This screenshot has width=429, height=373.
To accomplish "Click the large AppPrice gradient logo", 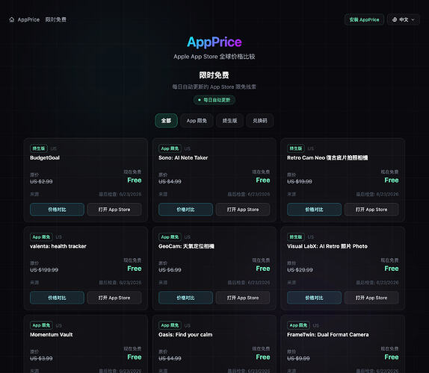I will pyautogui.click(x=214, y=42).
